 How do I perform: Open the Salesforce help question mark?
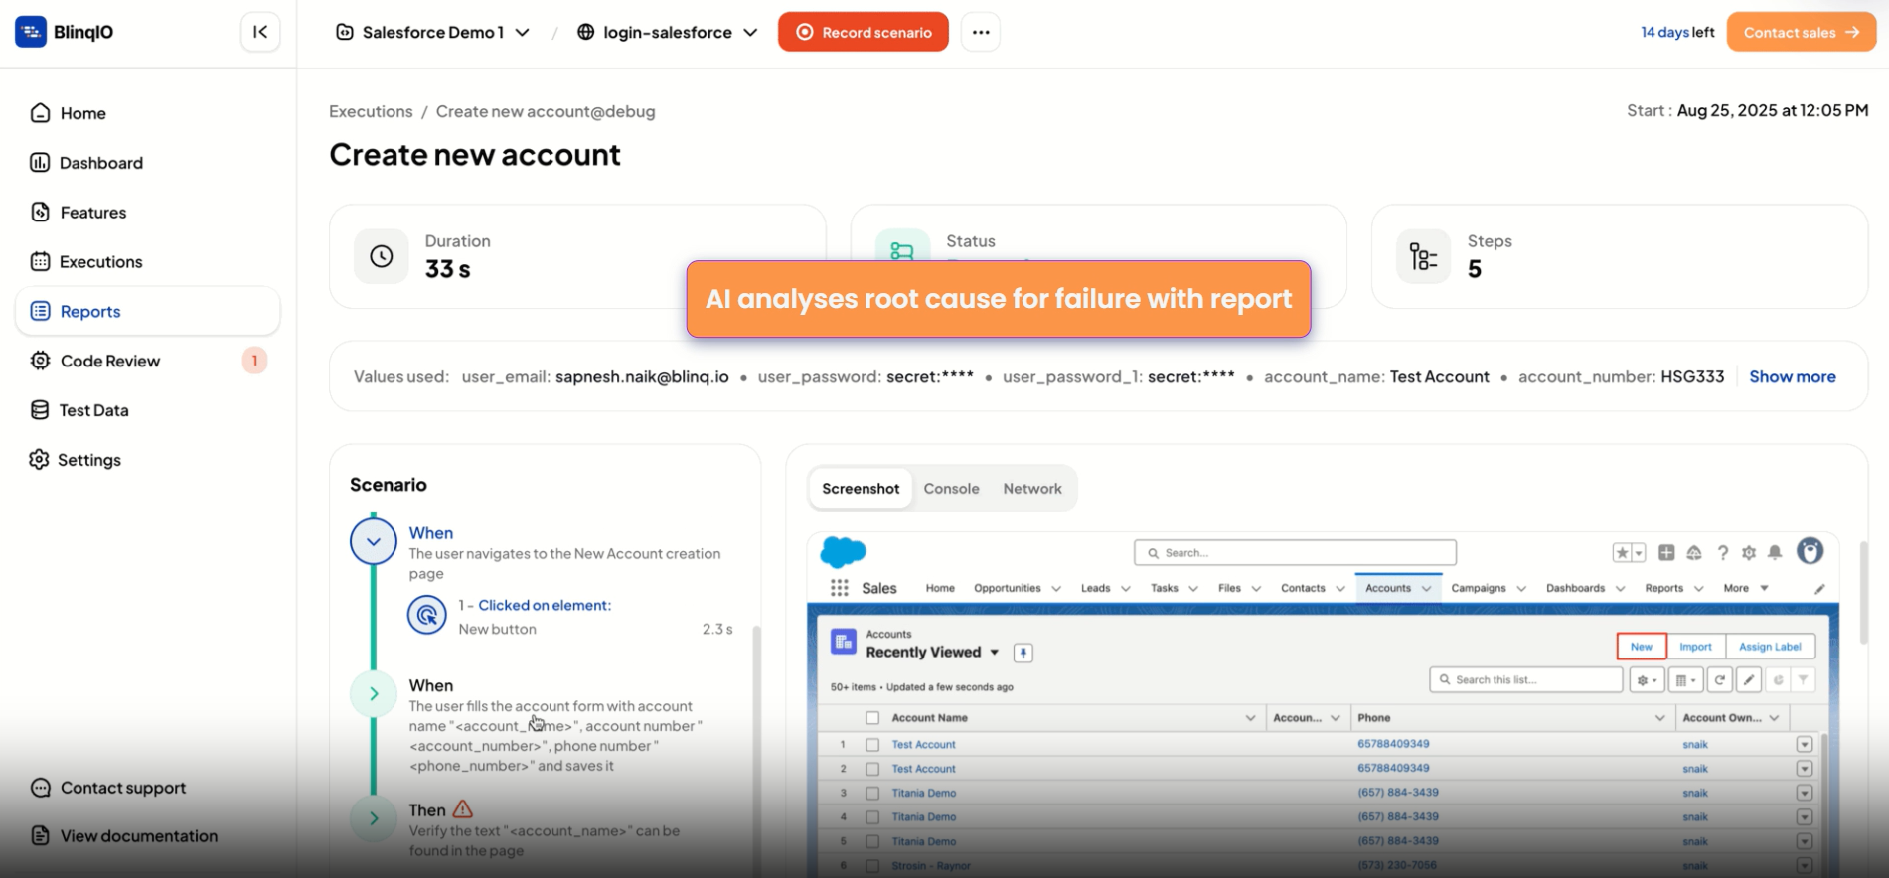tap(1723, 553)
